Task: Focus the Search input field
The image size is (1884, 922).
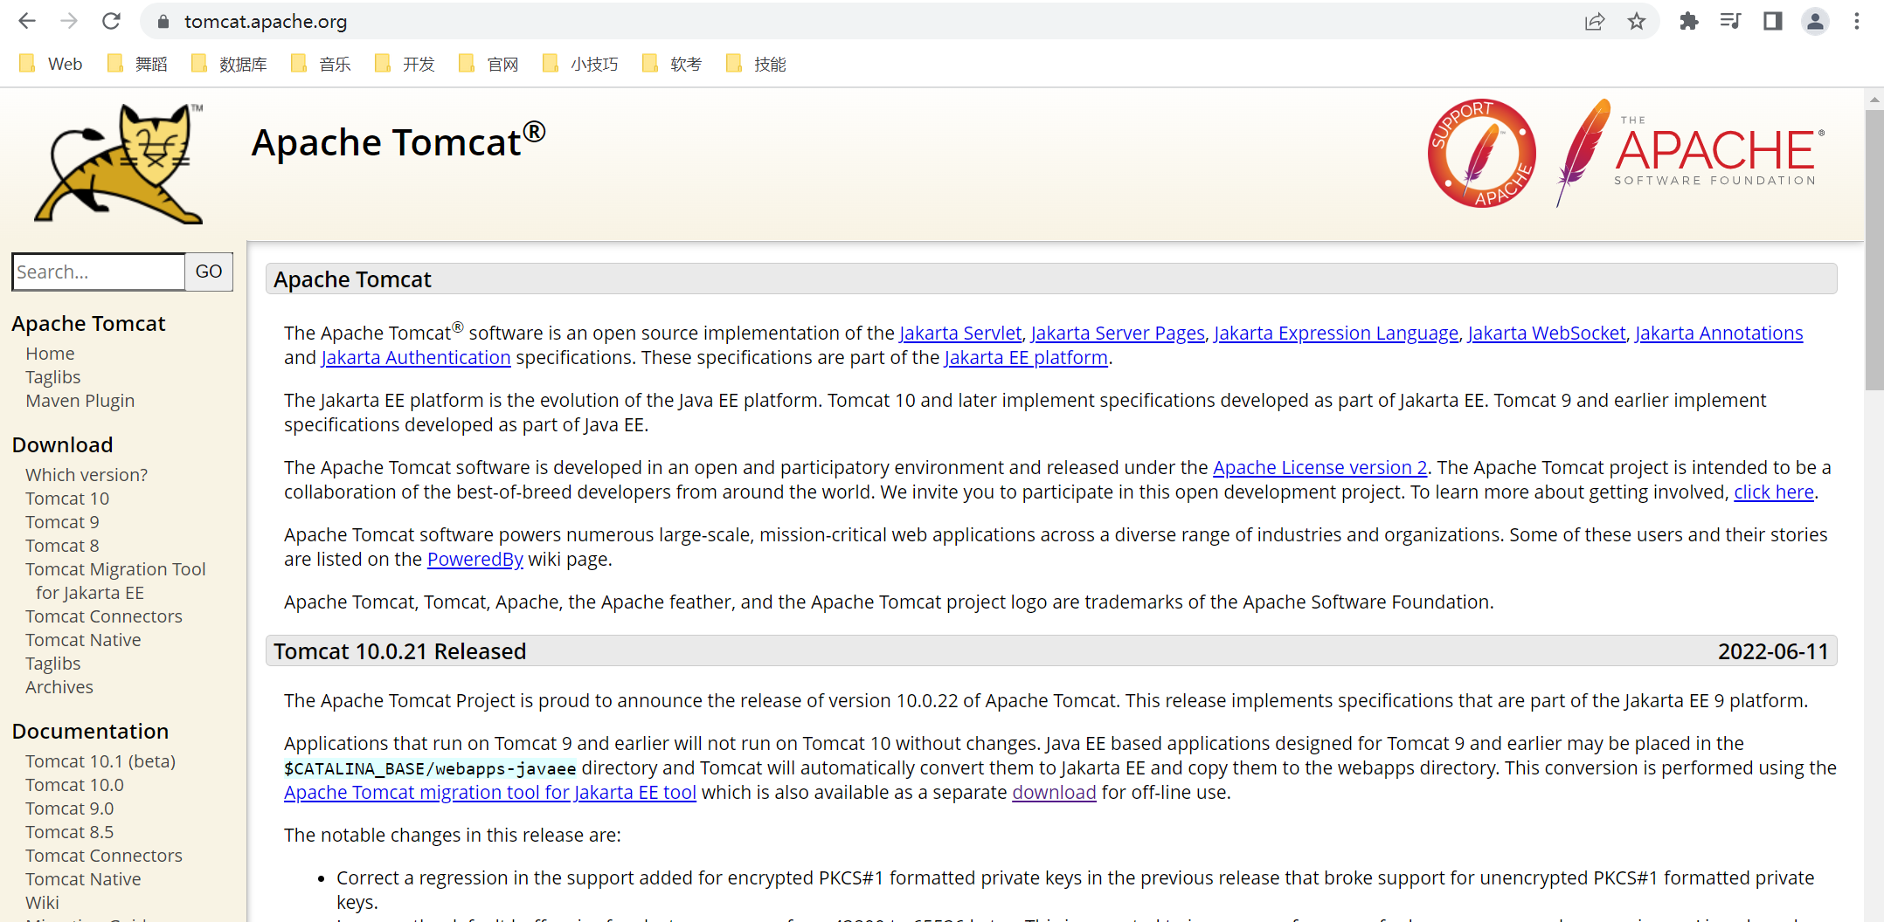Action: pos(99,272)
